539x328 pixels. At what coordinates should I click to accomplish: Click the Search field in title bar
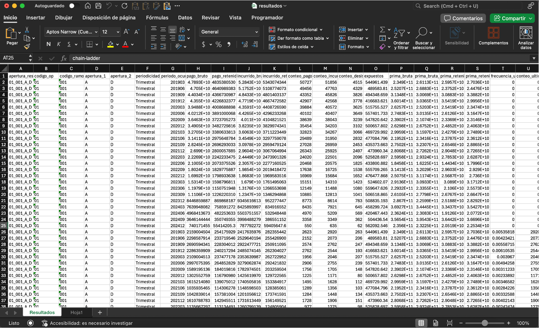(x=468, y=6)
